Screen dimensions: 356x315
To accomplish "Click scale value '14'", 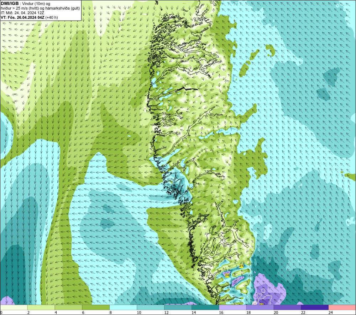I will (x=194, y=313).
